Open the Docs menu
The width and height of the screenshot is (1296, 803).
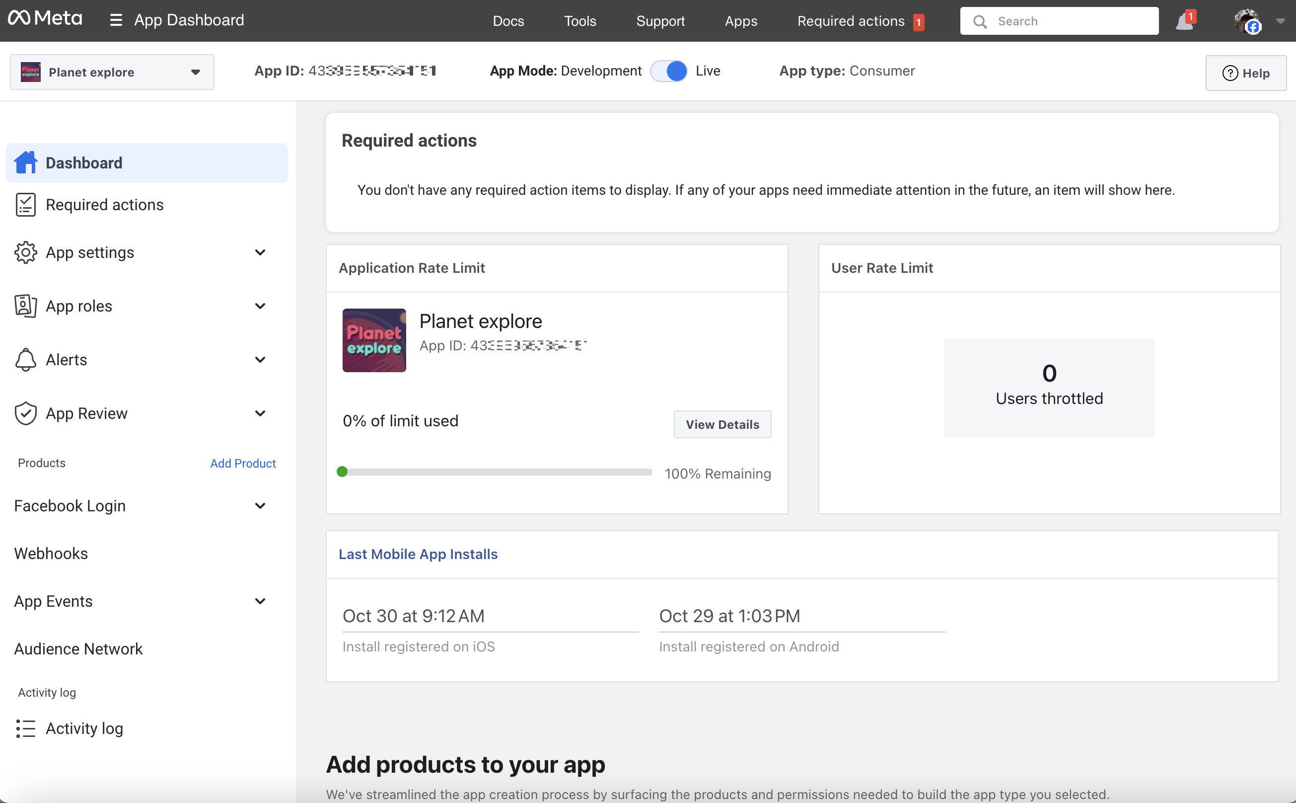point(508,21)
